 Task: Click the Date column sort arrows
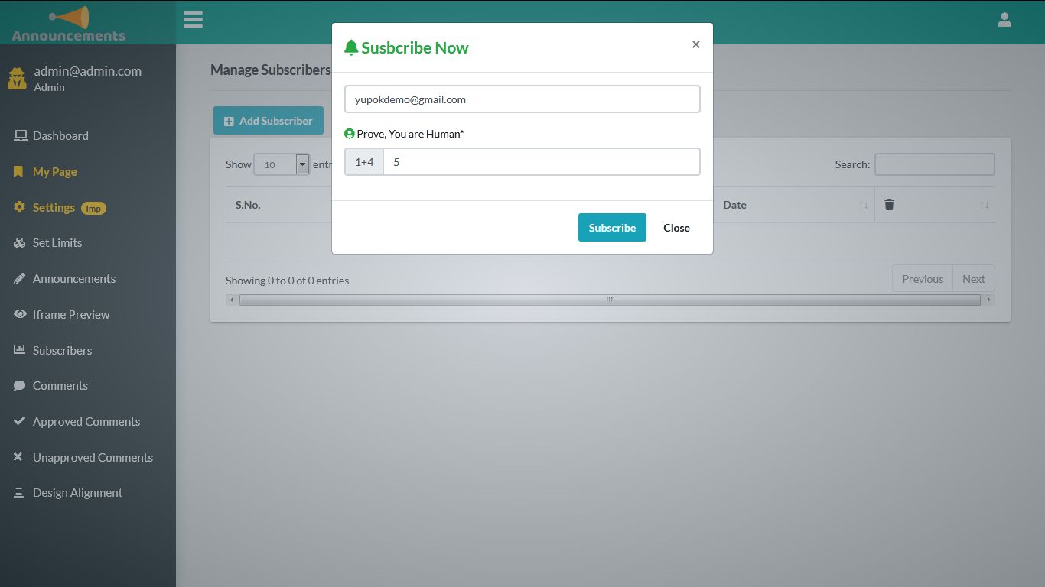[x=863, y=205]
